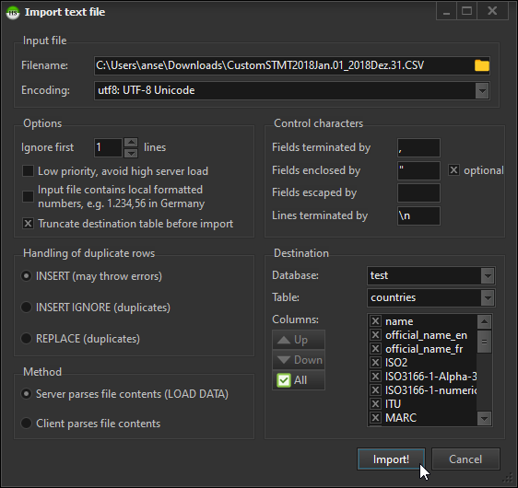The height and width of the screenshot is (488, 518).
Task: Open the Database dropdown showing test
Action: [x=488, y=275]
